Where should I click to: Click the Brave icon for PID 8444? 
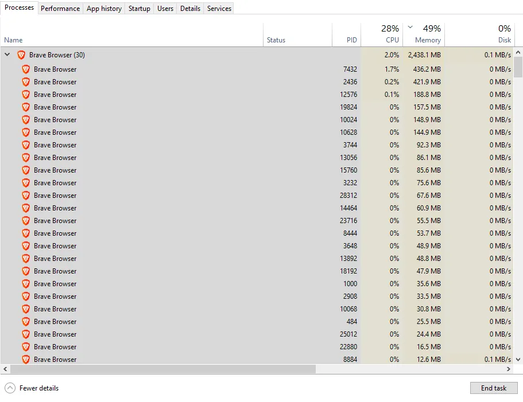click(x=26, y=233)
